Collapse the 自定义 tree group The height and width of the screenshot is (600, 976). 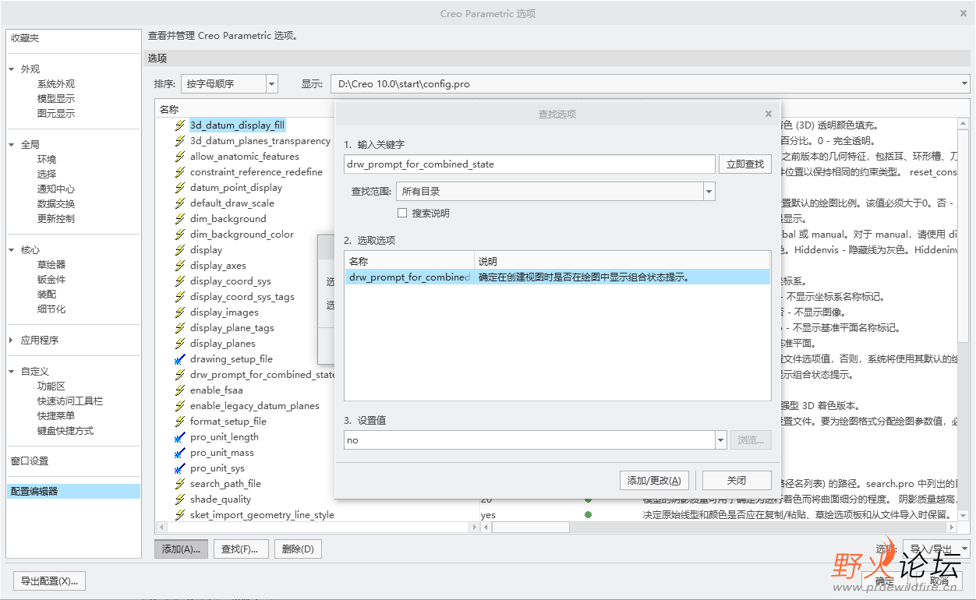click(12, 372)
